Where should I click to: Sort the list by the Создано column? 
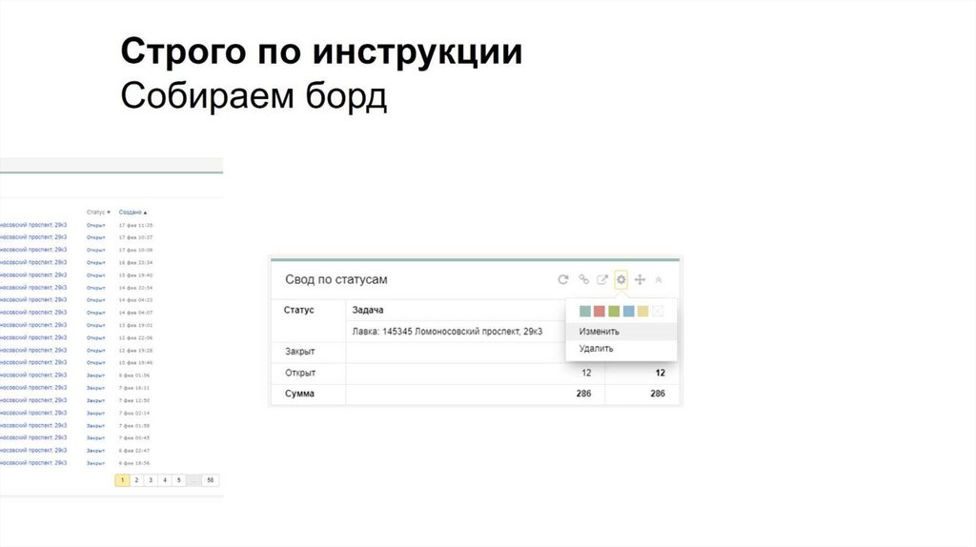[132, 213]
